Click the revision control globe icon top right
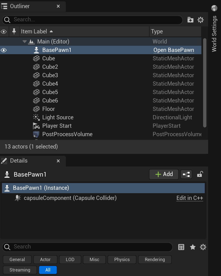This screenshot has height=276, width=221. coord(214,8)
